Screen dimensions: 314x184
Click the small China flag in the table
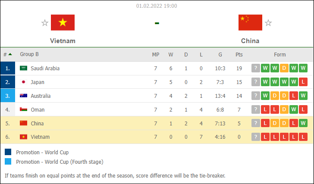tap(23, 123)
